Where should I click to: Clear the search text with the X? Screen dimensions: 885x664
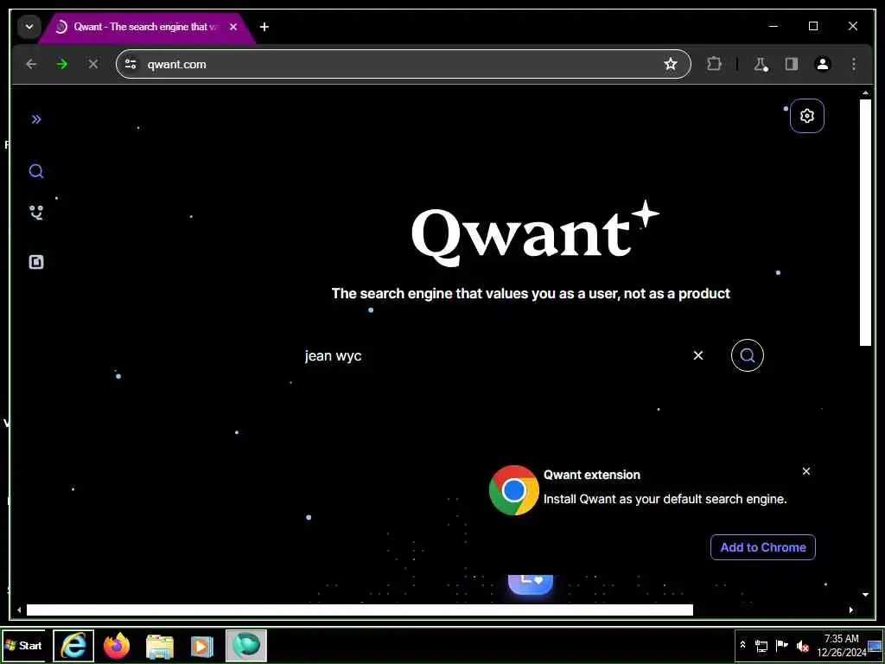(x=698, y=355)
